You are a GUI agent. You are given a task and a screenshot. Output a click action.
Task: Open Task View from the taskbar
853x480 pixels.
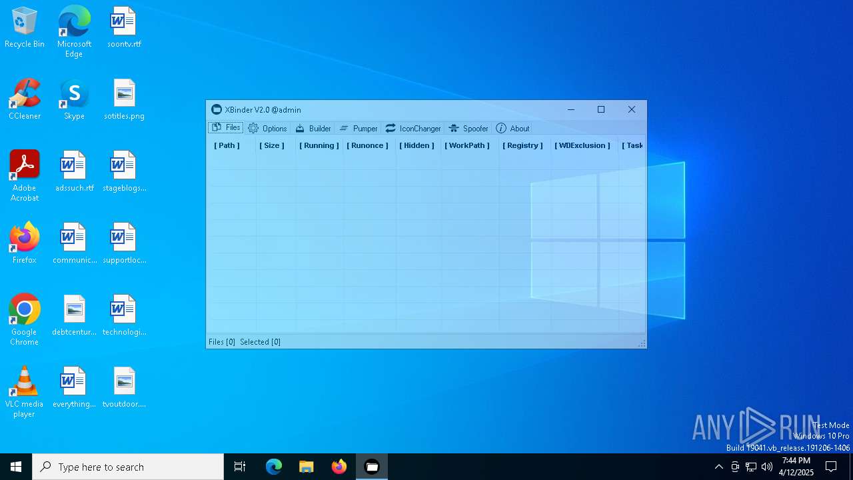(x=240, y=467)
